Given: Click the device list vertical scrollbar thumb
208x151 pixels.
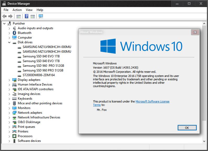Looking at the screenshot, I should (204, 73).
